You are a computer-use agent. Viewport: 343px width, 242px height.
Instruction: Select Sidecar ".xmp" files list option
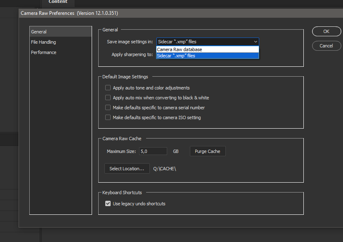pyautogui.click(x=208, y=56)
